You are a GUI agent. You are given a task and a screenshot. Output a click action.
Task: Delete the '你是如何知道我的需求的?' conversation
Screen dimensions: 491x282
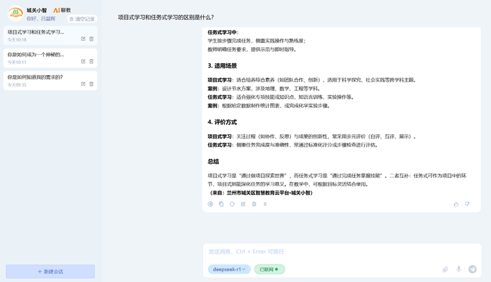click(x=91, y=84)
